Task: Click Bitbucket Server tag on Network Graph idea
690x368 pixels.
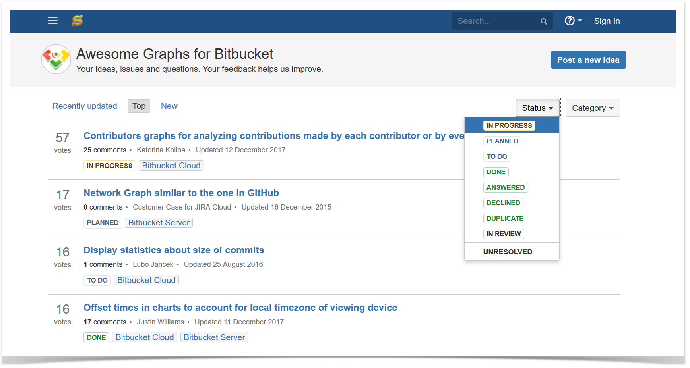Action: tap(159, 223)
